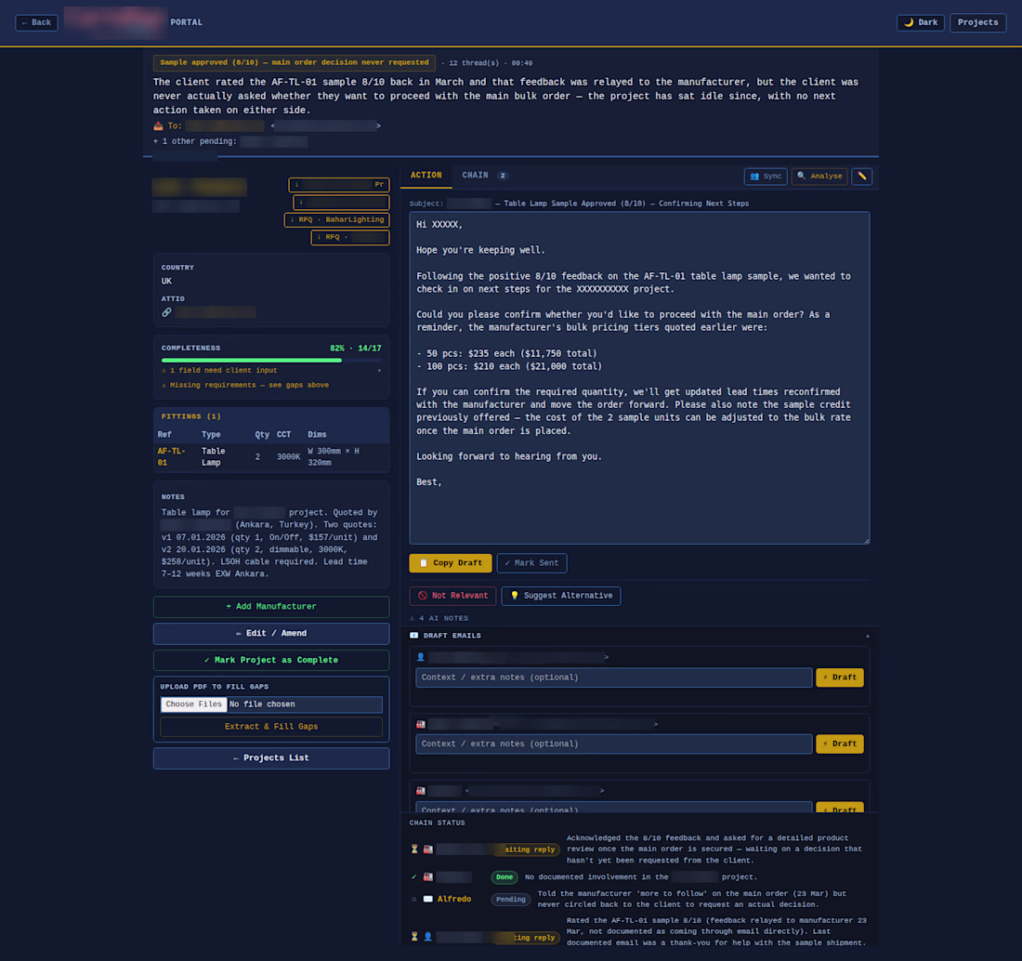The height and width of the screenshot is (961, 1022).
Task: Click '1 field need client input' warning
Action: [219, 370]
